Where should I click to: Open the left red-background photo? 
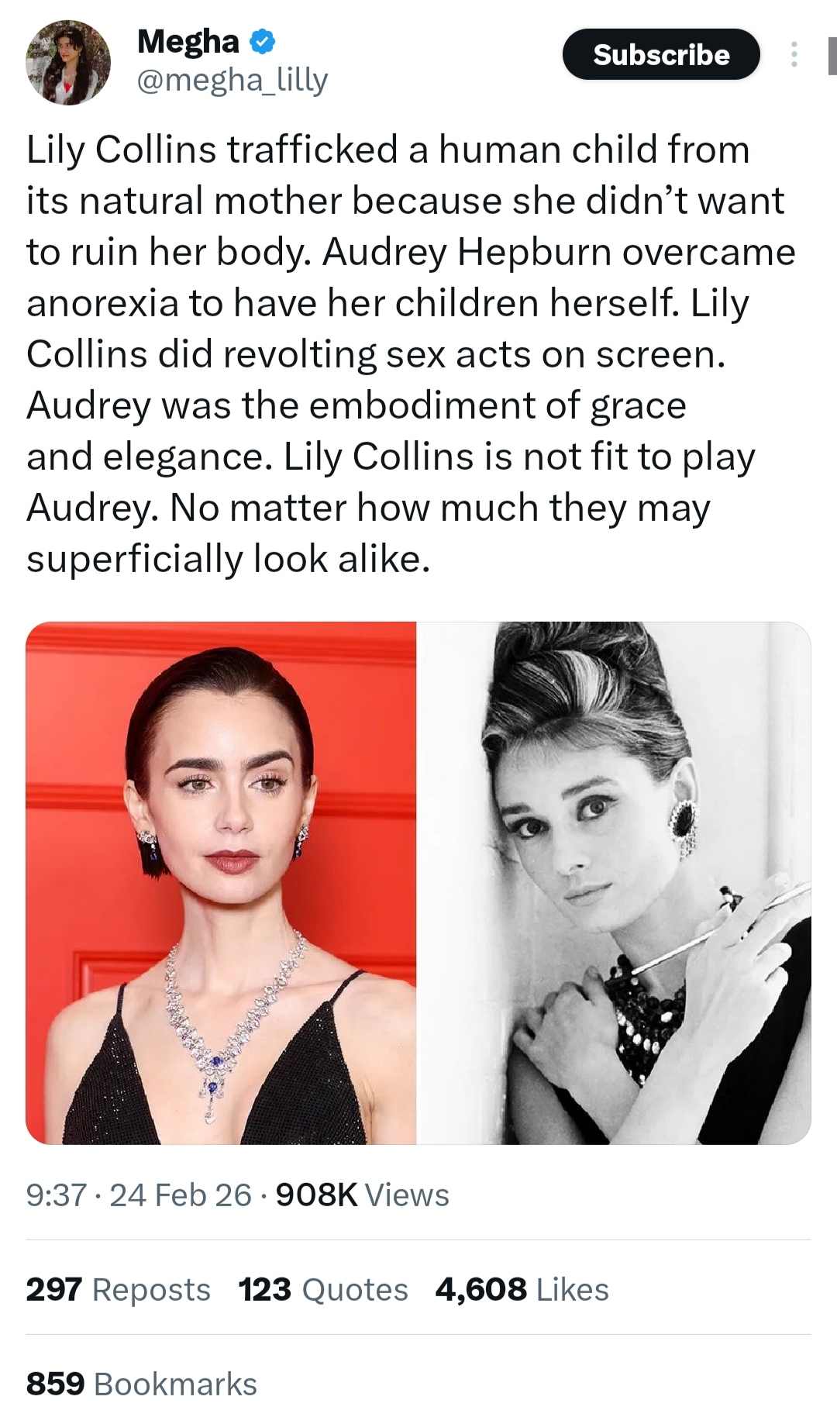point(221,883)
